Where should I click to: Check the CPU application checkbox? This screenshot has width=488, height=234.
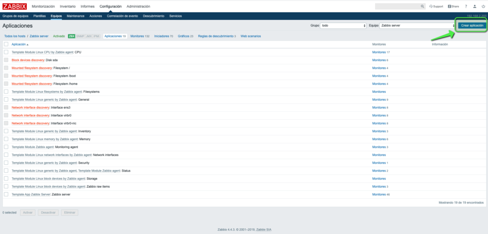click(6, 52)
